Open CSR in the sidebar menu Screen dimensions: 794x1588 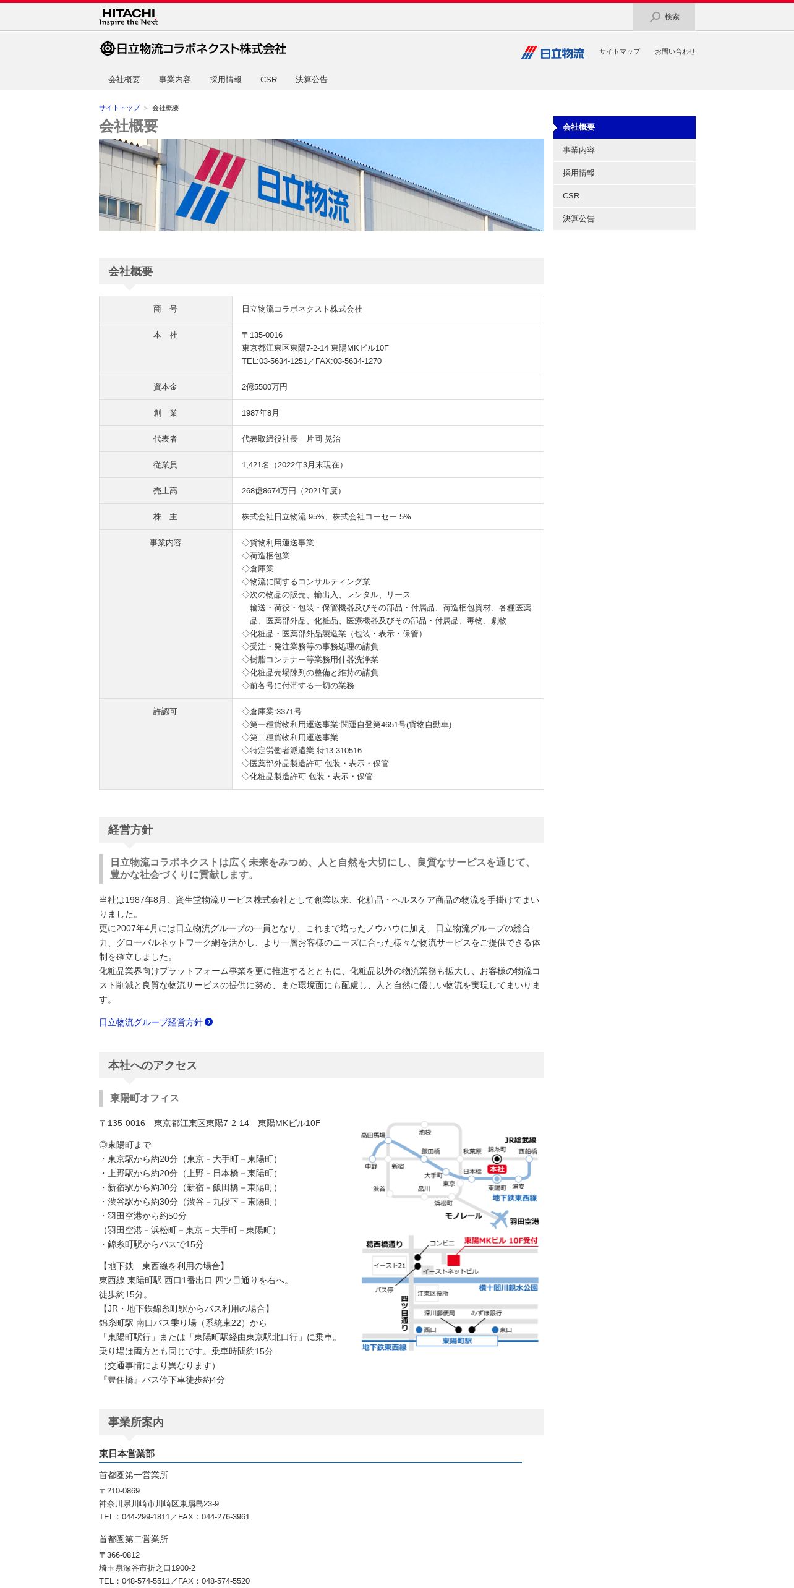[625, 196]
